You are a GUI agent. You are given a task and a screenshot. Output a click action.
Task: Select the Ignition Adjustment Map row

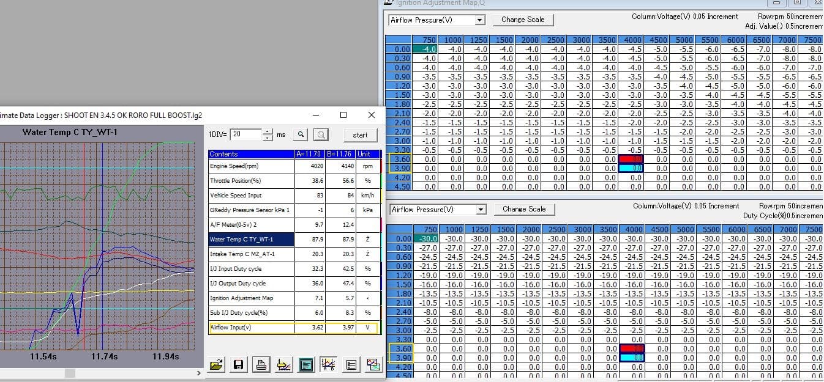click(x=294, y=298)
